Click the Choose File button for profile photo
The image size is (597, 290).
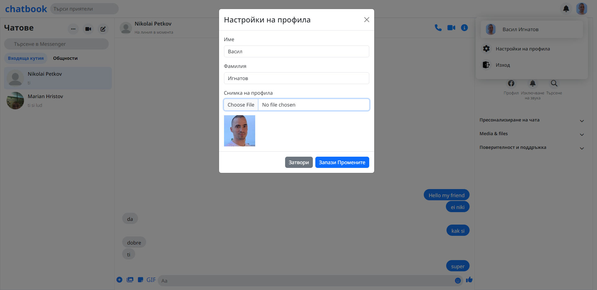241,104
